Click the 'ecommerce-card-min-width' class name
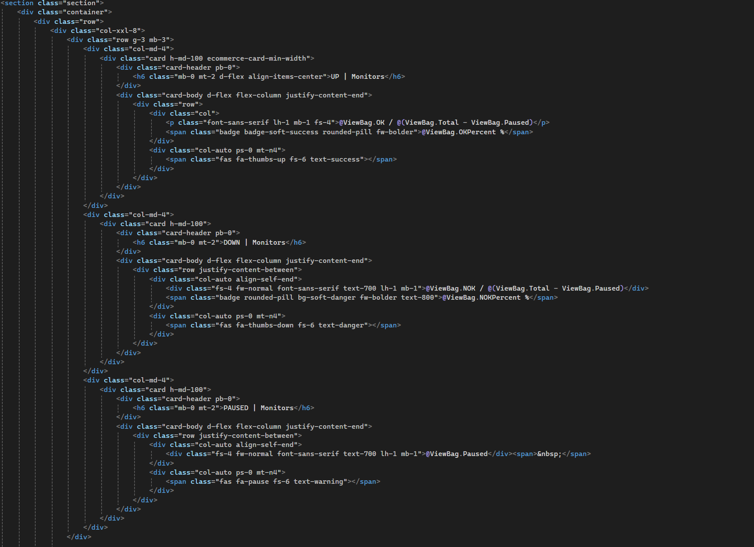This screenshot has width=754, height=547. pyautogui.click(x=256, y=58)
